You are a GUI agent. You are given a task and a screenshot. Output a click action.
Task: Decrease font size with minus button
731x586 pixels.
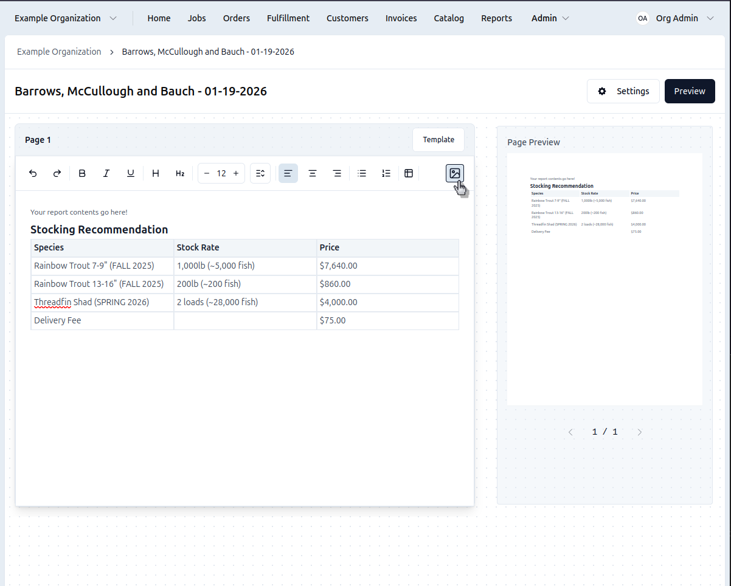[x=207, y=173]
